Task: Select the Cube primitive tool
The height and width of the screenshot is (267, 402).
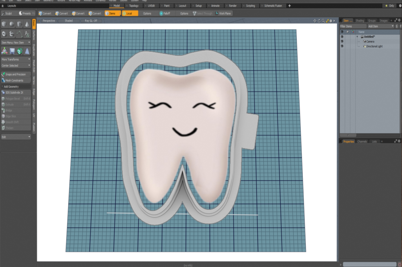Action: pos(4,24)
